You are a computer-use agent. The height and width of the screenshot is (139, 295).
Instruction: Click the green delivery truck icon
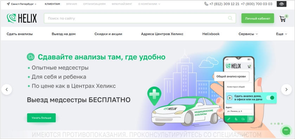[x=31, y=57]
